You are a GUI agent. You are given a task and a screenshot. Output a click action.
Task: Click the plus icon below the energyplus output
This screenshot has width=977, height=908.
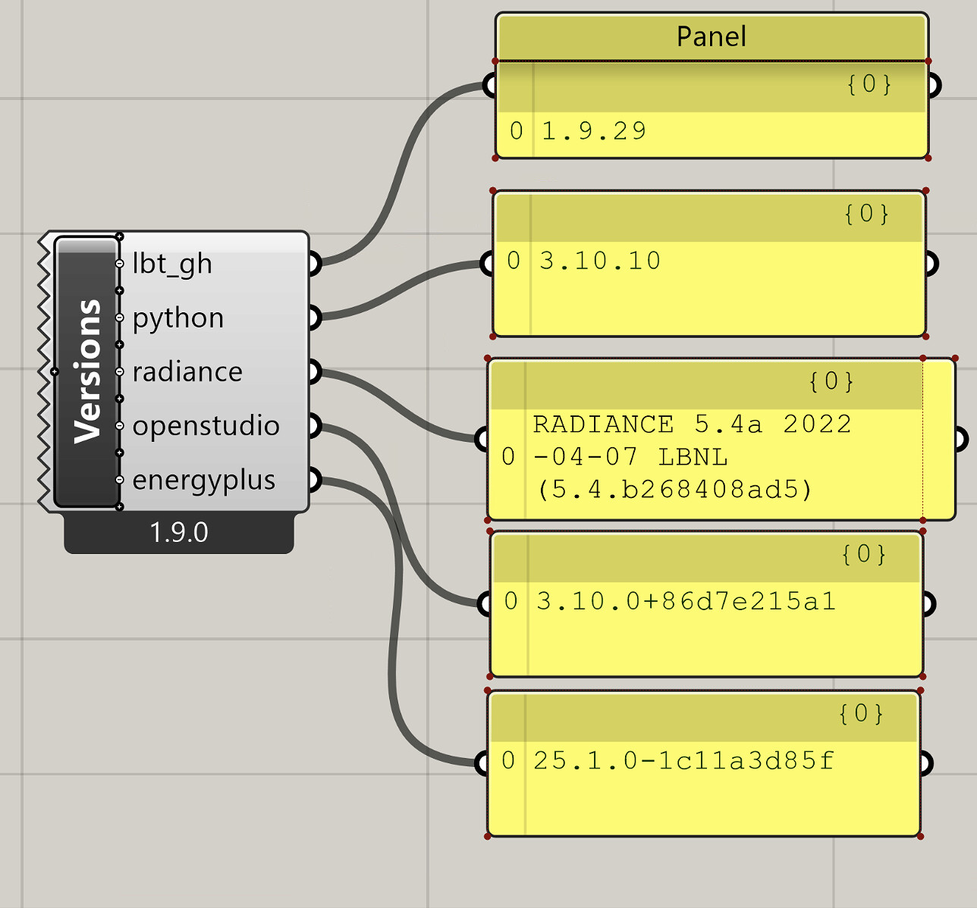119,506
